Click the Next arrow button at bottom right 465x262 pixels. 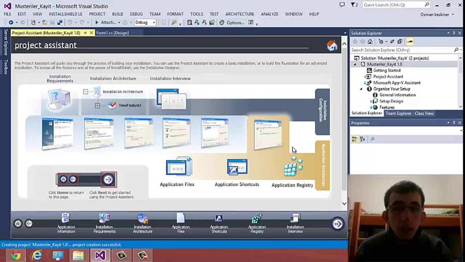[337, 223]
